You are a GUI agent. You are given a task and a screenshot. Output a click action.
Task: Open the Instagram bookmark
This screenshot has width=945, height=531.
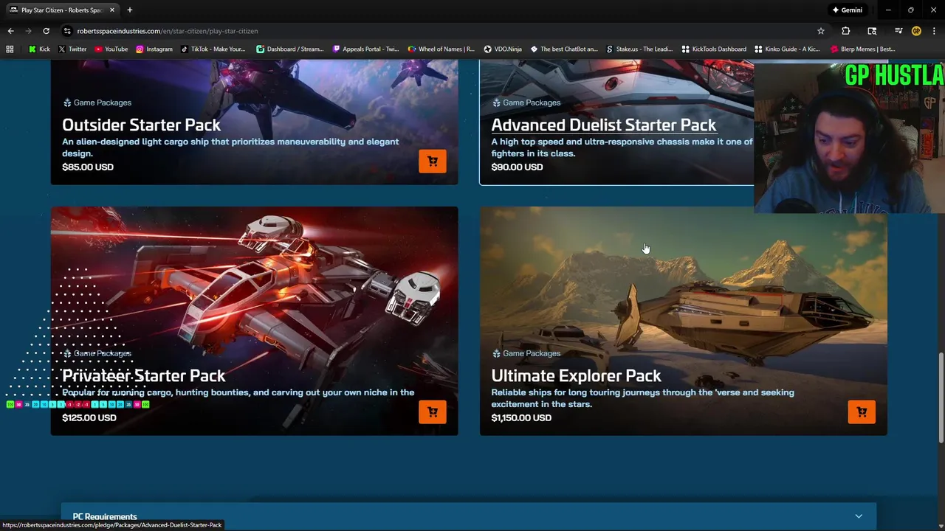(x=154, y=49)
